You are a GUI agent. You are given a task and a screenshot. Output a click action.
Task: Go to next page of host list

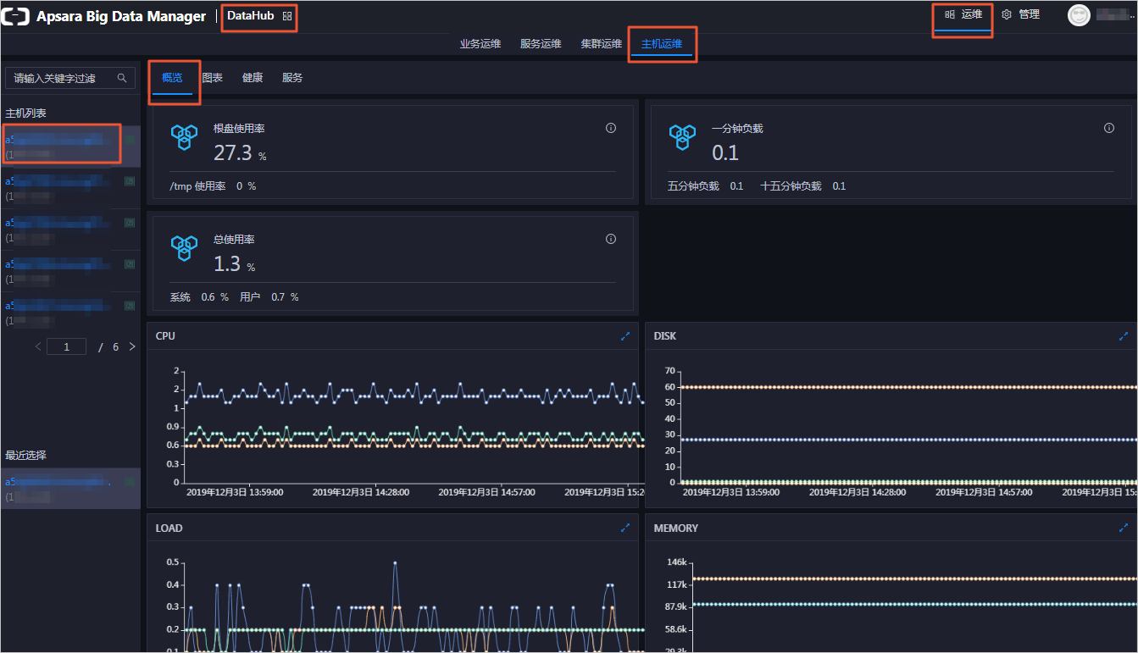point(131,346)
